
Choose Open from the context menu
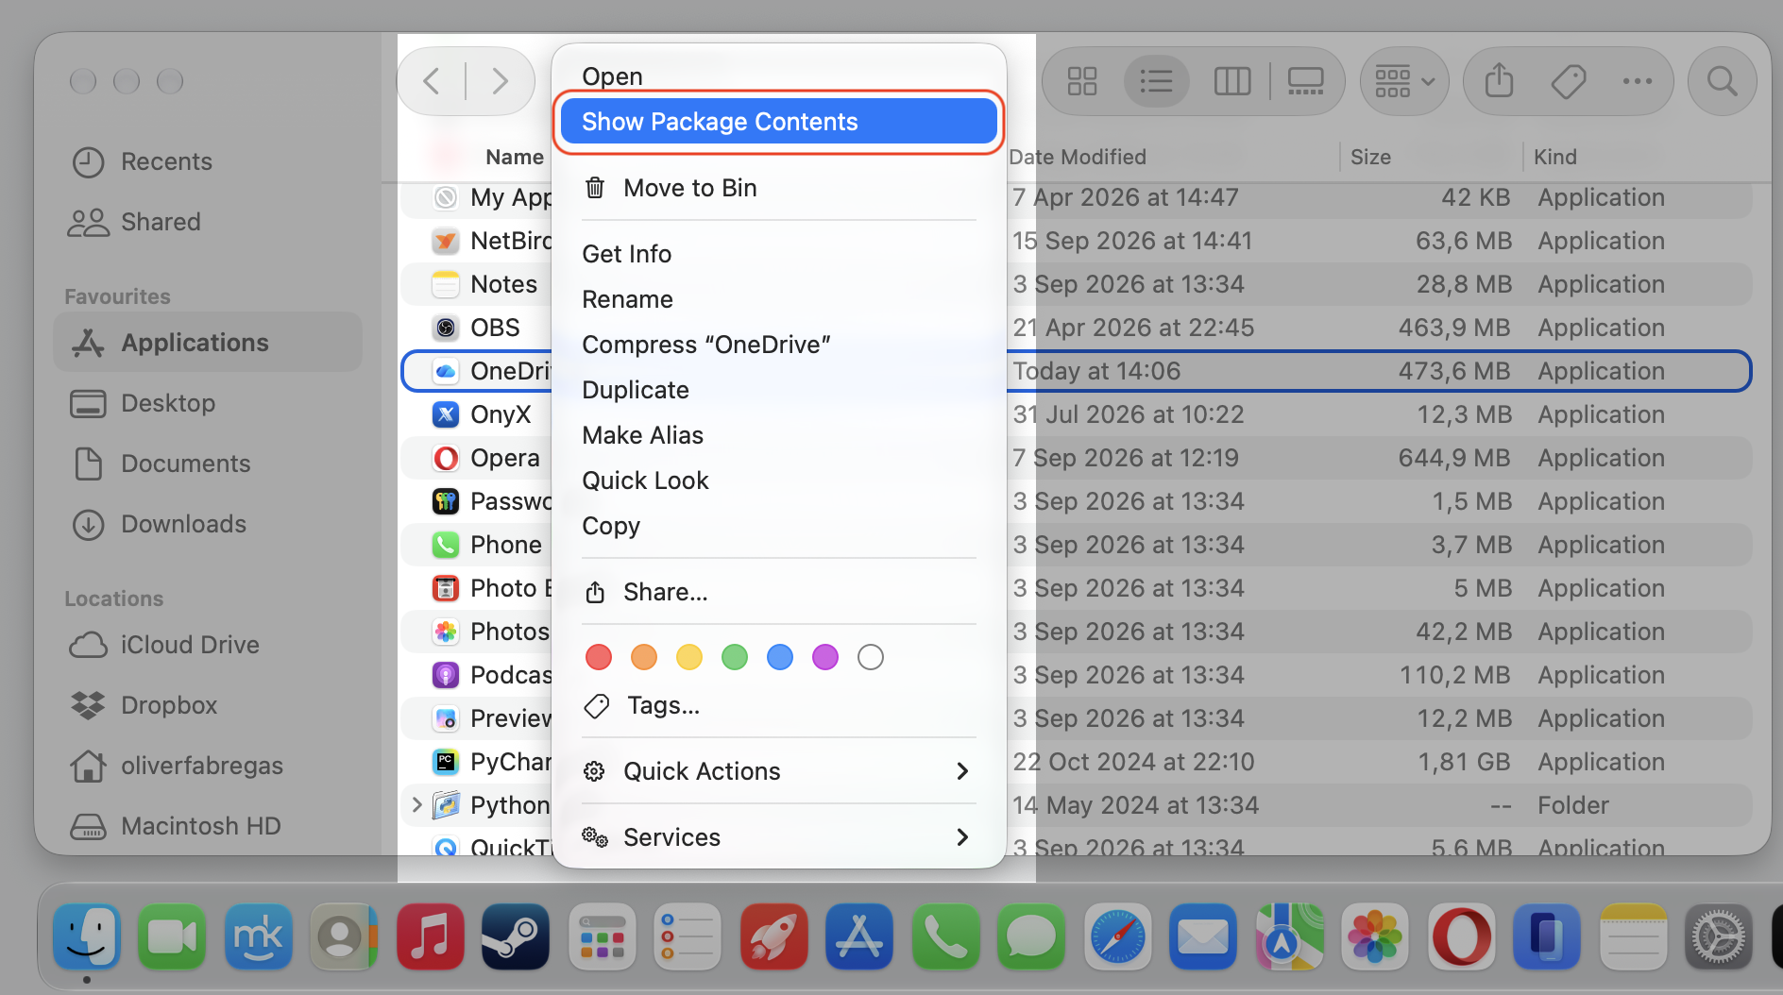click(x=779, y=76)
